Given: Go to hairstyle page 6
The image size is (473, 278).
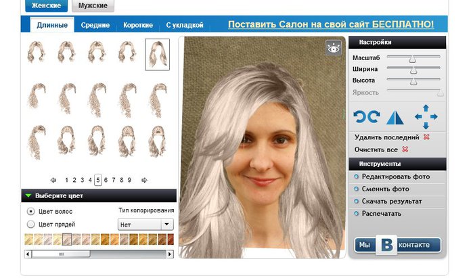Looking at the screenshot, I should tap(106, 180).
